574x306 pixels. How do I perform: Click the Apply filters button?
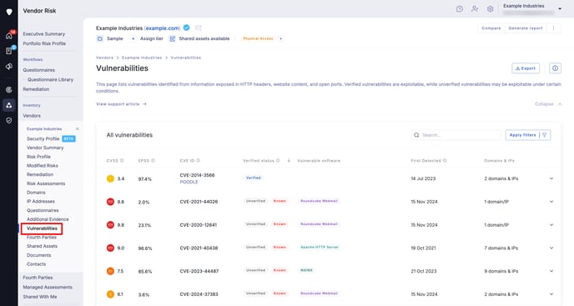[x=528, y=135]
